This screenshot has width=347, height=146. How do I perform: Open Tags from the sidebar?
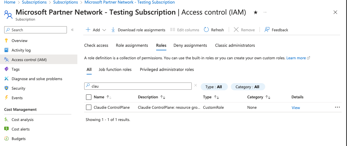click(16, 69)
